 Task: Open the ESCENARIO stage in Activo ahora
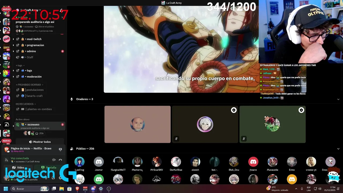point(40,126)
